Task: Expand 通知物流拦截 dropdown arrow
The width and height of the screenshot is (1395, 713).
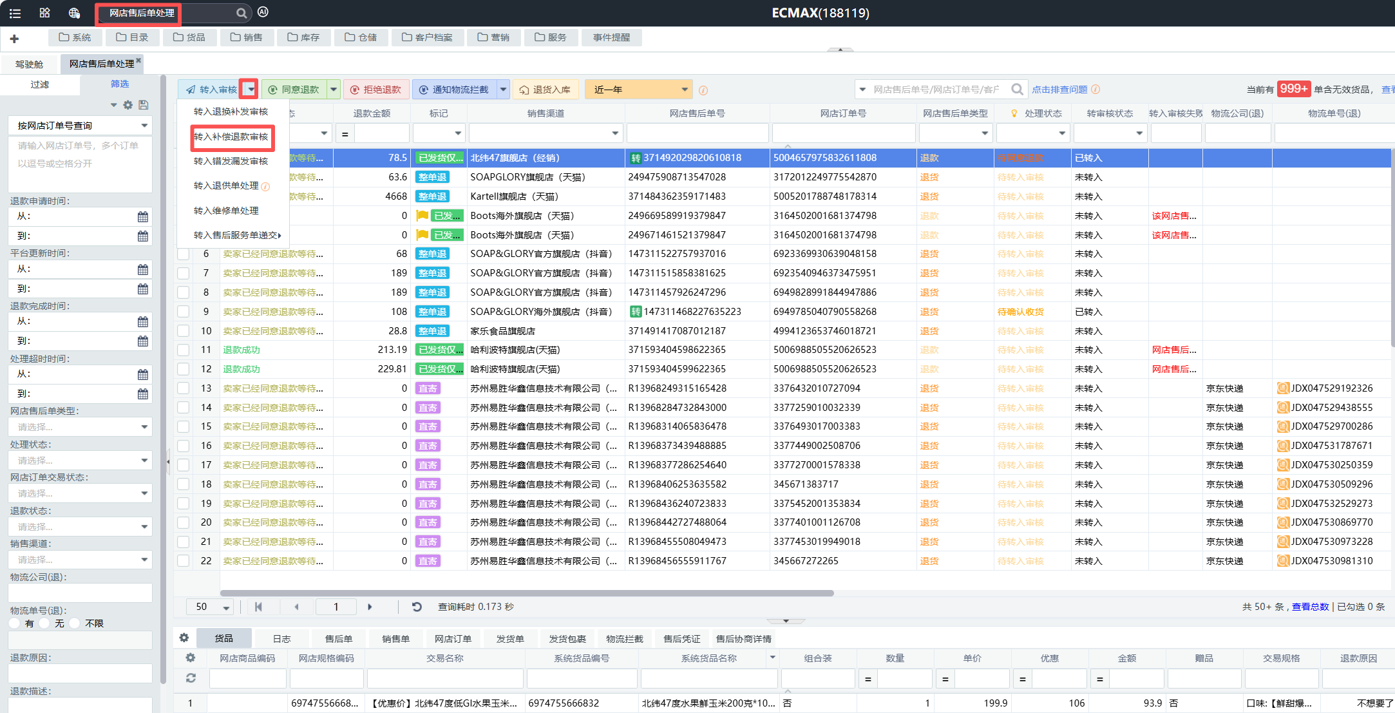Action: (x=503, y=90)
